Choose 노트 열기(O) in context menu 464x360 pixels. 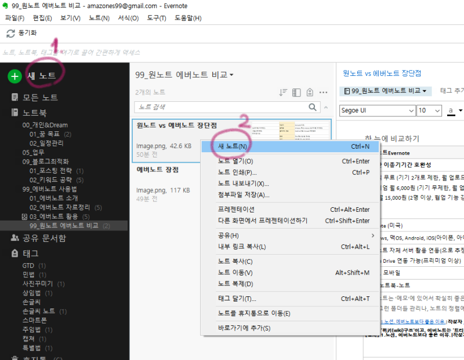290,161
